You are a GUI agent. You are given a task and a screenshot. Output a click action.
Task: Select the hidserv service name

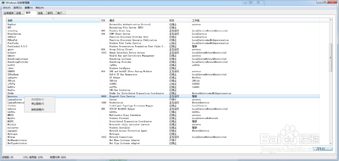click(12, 53)
